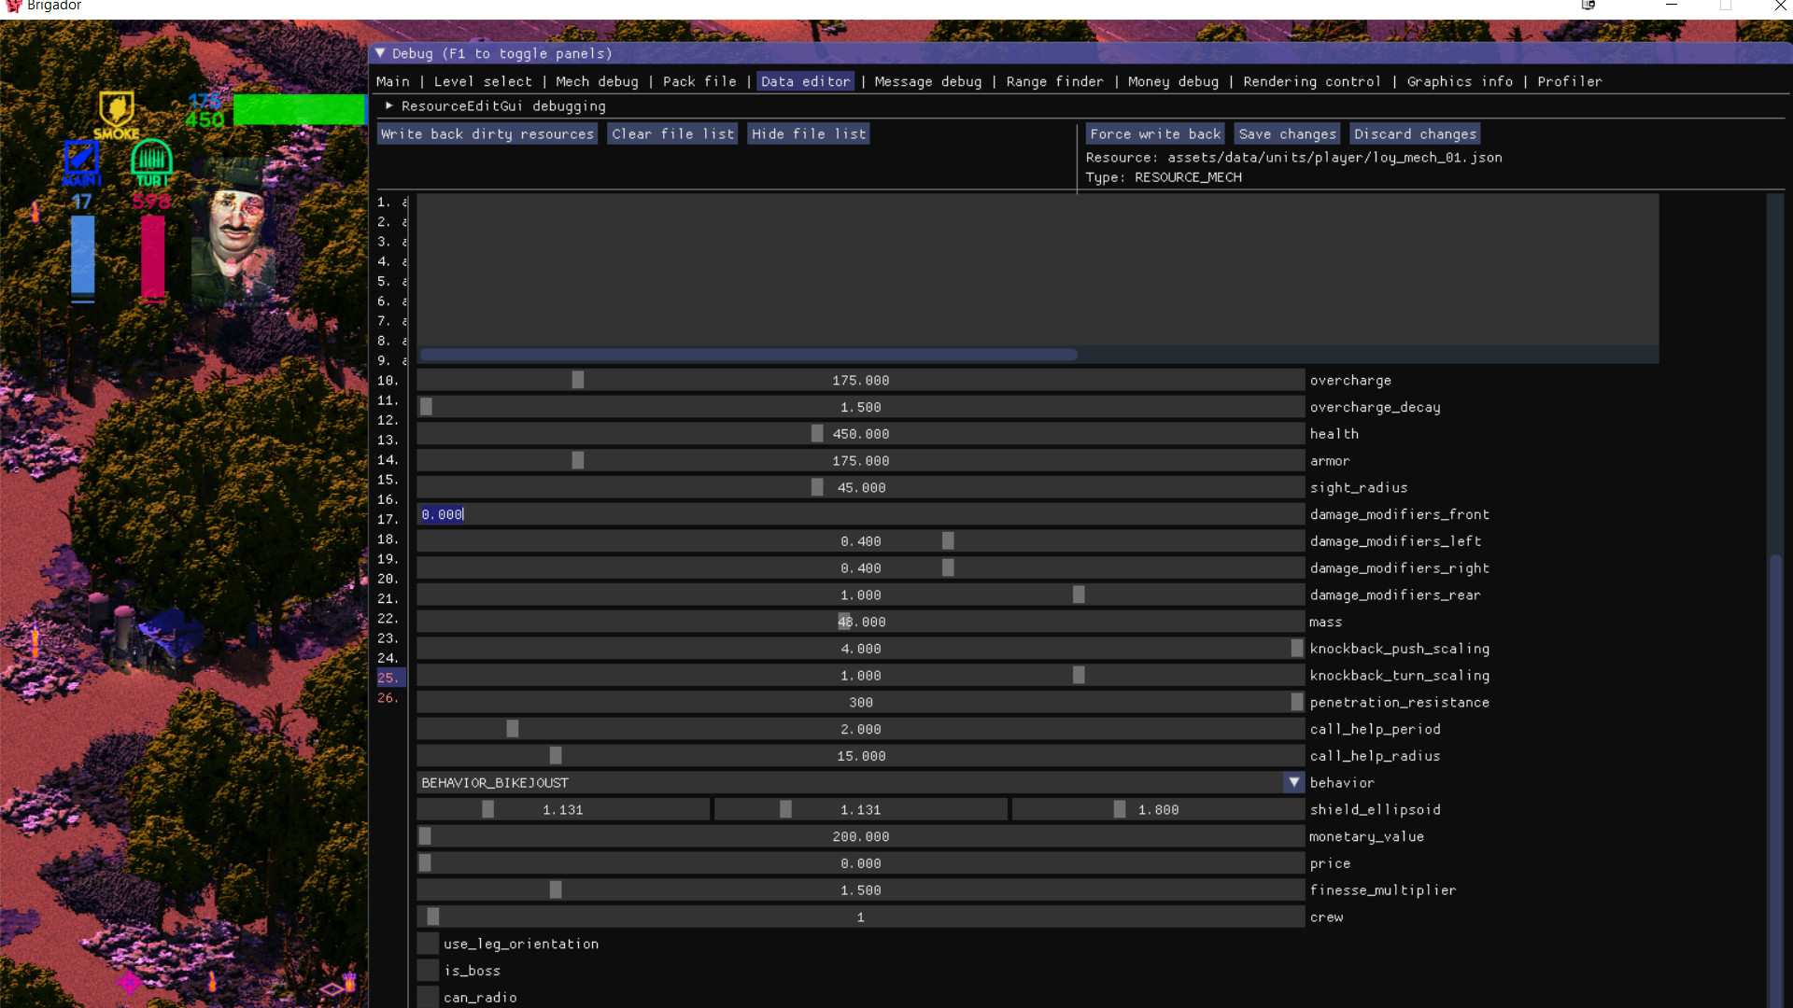Viewport: 1793px width, 1008px height.
Task: Enable can_radio for this mech
Action: (x=427, y=997)
